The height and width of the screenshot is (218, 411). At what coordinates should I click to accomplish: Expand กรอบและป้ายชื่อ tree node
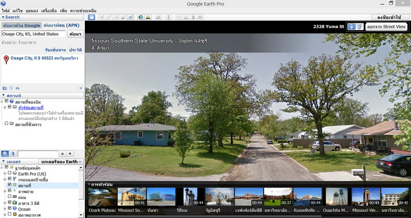[x=5, y=179]
